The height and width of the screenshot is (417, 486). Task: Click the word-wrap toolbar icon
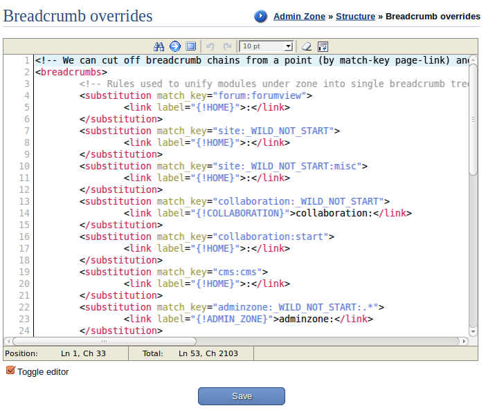point(323,46)
